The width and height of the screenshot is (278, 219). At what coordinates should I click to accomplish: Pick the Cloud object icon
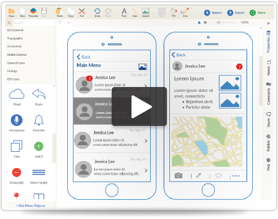point(17,94)
